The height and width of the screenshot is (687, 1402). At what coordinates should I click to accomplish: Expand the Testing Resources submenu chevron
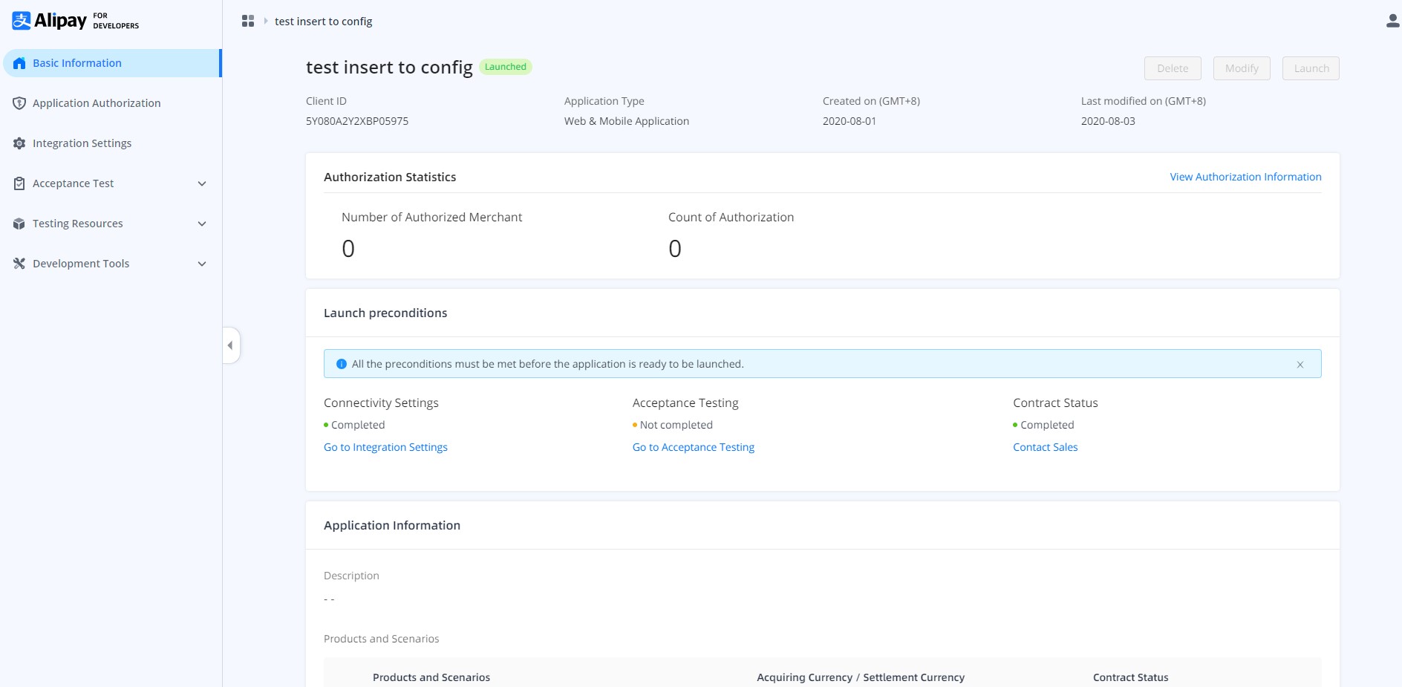(202, 224)
